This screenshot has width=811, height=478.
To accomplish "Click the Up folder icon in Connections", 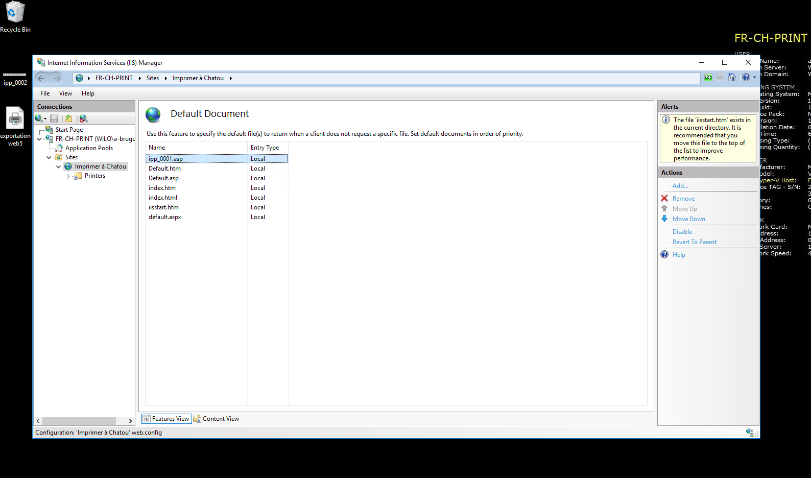I will 68,118.
